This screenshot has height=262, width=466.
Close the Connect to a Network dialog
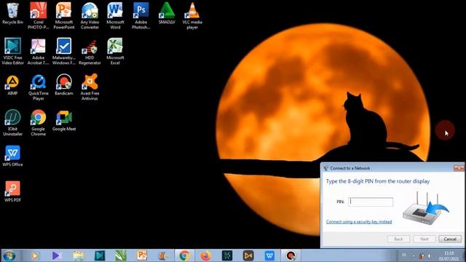point(459,168)
